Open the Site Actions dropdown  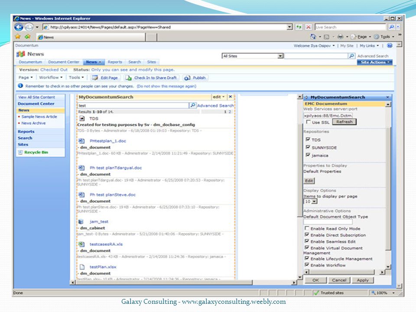point(374,62)
